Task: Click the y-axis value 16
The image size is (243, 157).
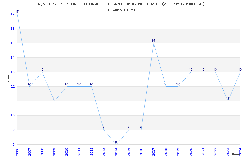Action: [13, 29]
